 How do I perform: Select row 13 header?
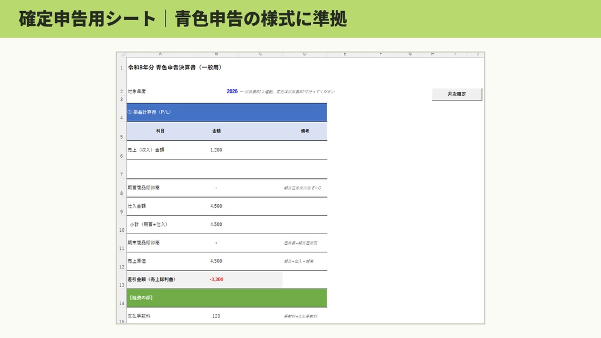coord(121,280)
